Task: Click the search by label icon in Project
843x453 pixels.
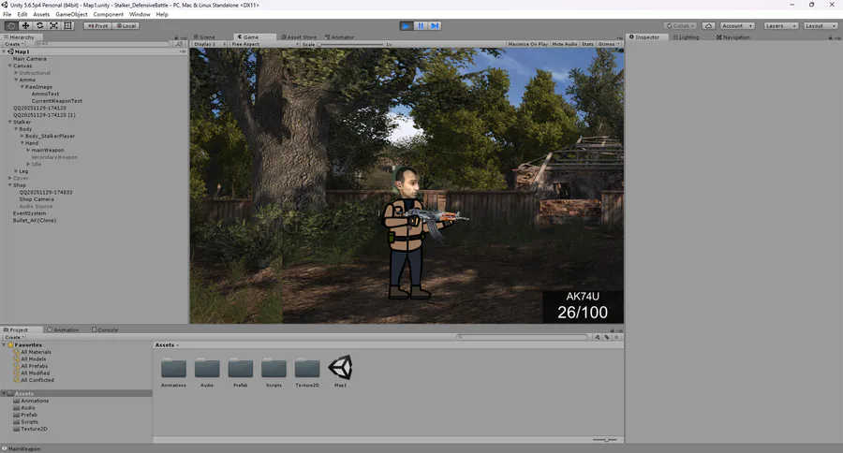Action: pyautogui.click(x=606, y=338)
